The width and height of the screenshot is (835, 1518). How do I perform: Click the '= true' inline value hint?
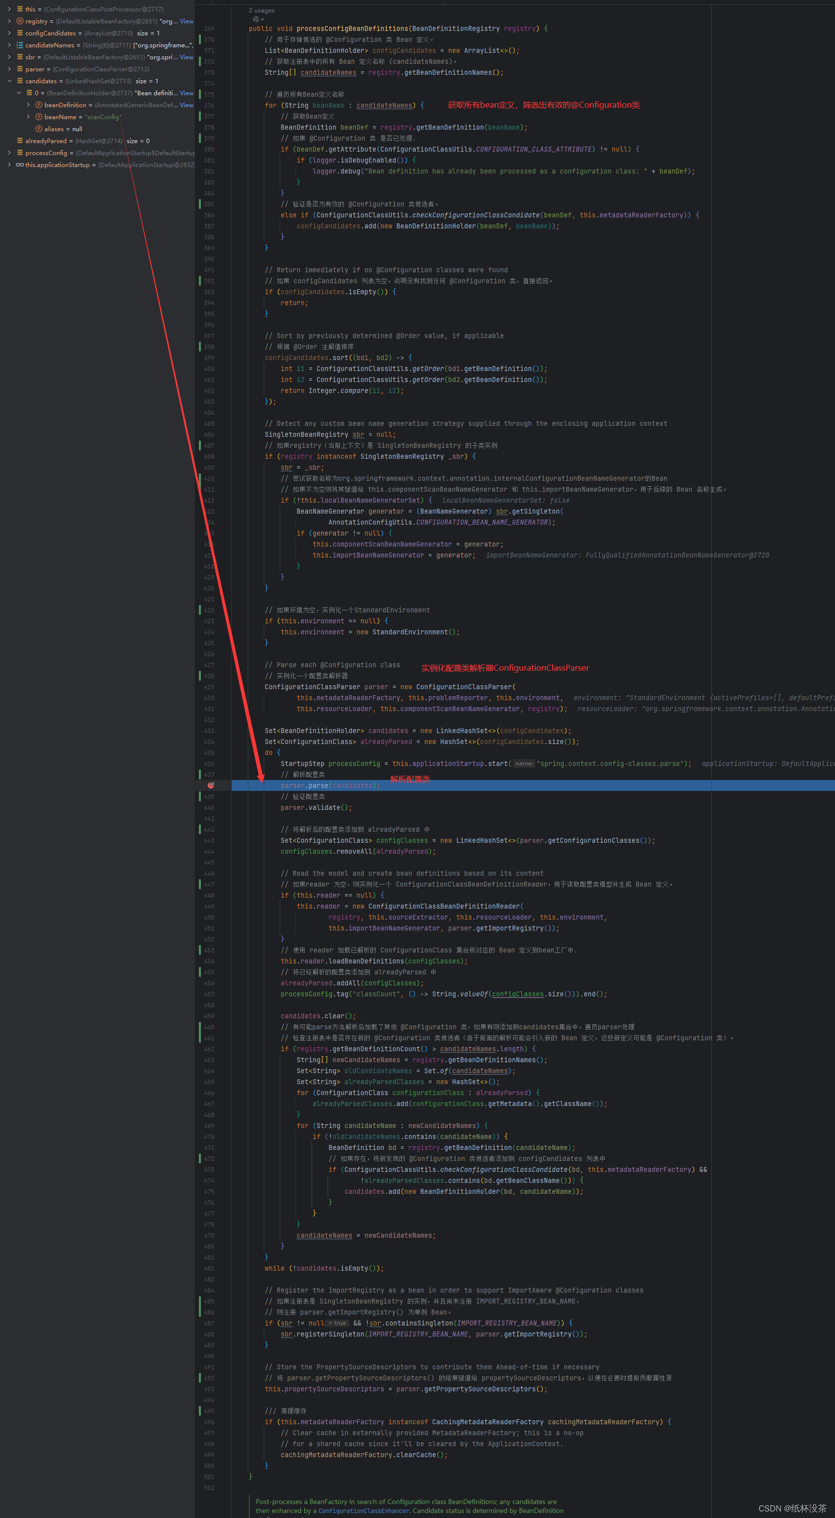pyautogui.click(x=337, y=1323)
